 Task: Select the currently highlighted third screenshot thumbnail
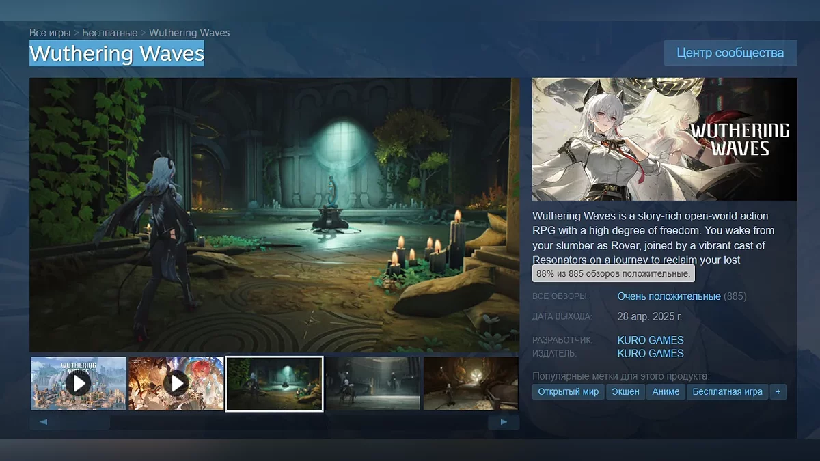pyautogui.click(x=274, y=383)
